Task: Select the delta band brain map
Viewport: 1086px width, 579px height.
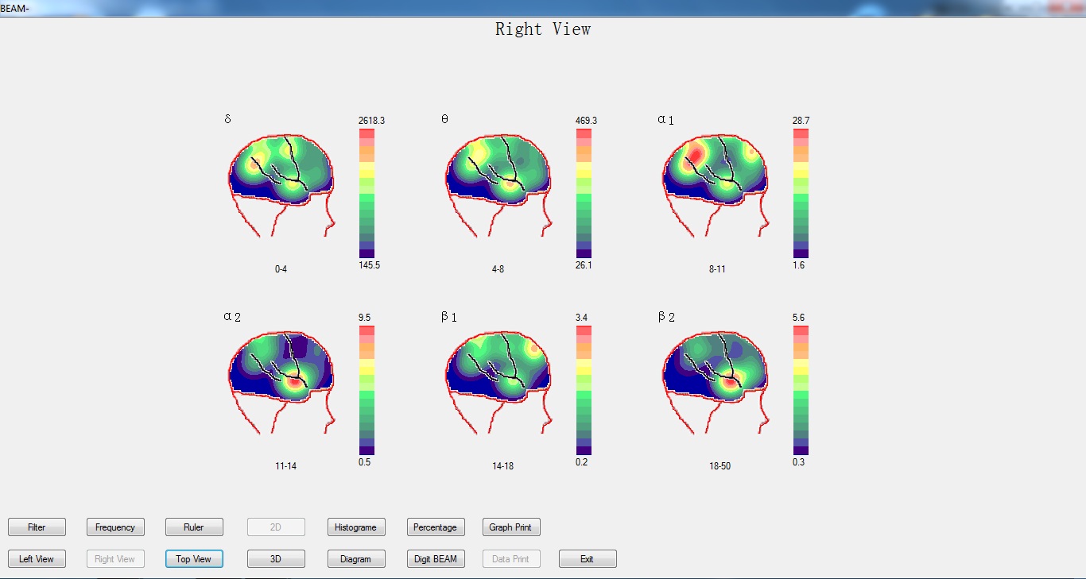Action: 282,184
